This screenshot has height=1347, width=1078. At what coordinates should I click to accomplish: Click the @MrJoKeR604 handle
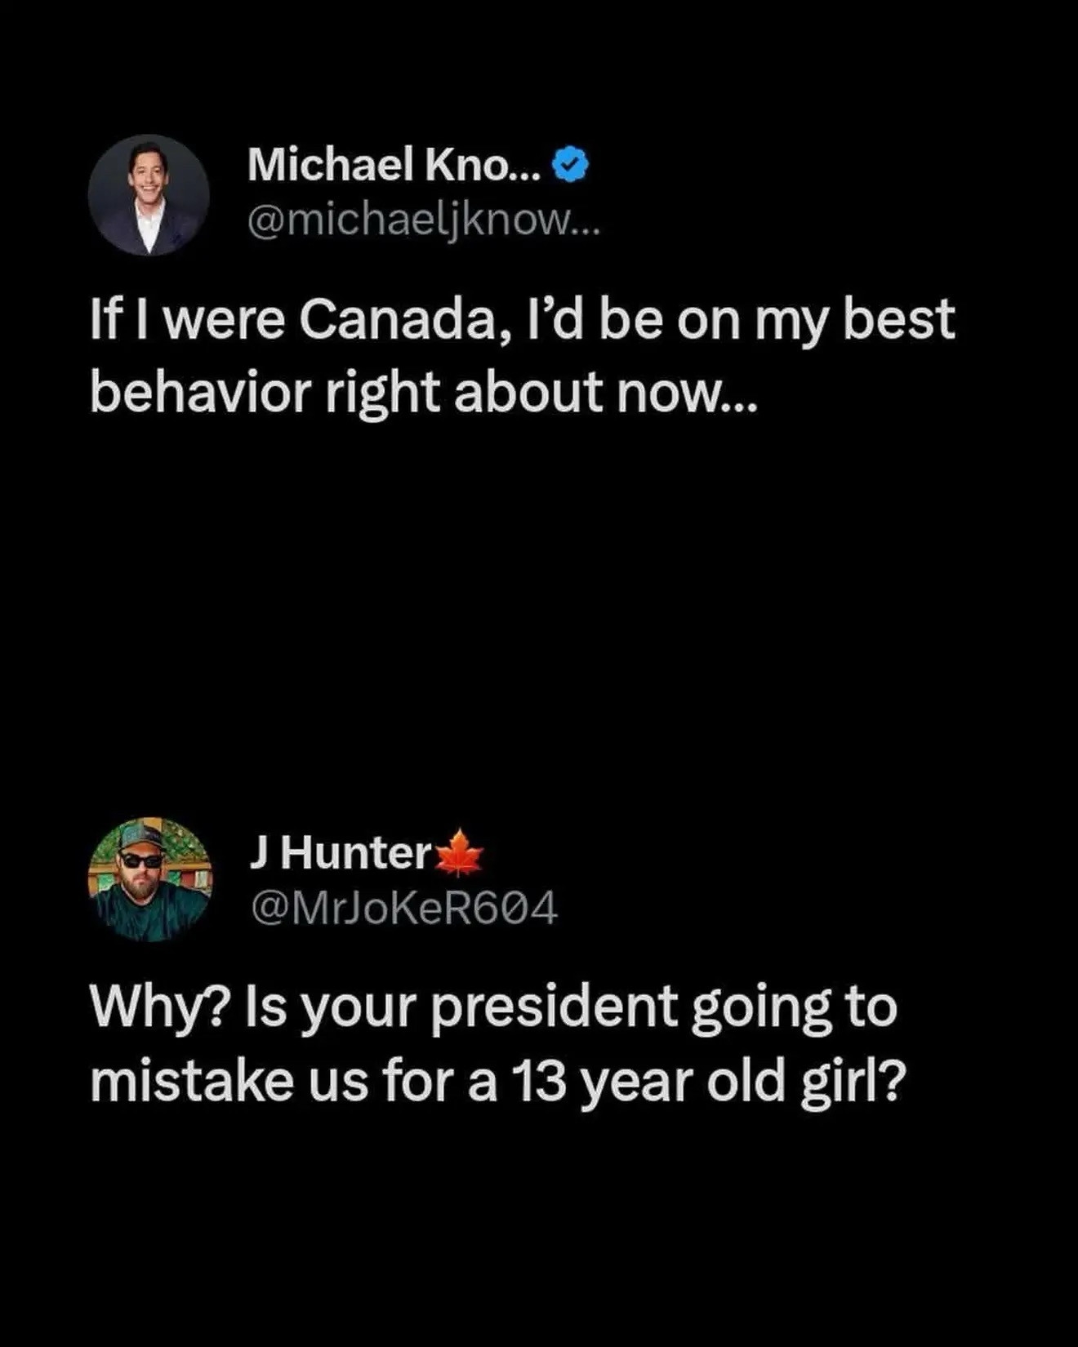(403, 908)
